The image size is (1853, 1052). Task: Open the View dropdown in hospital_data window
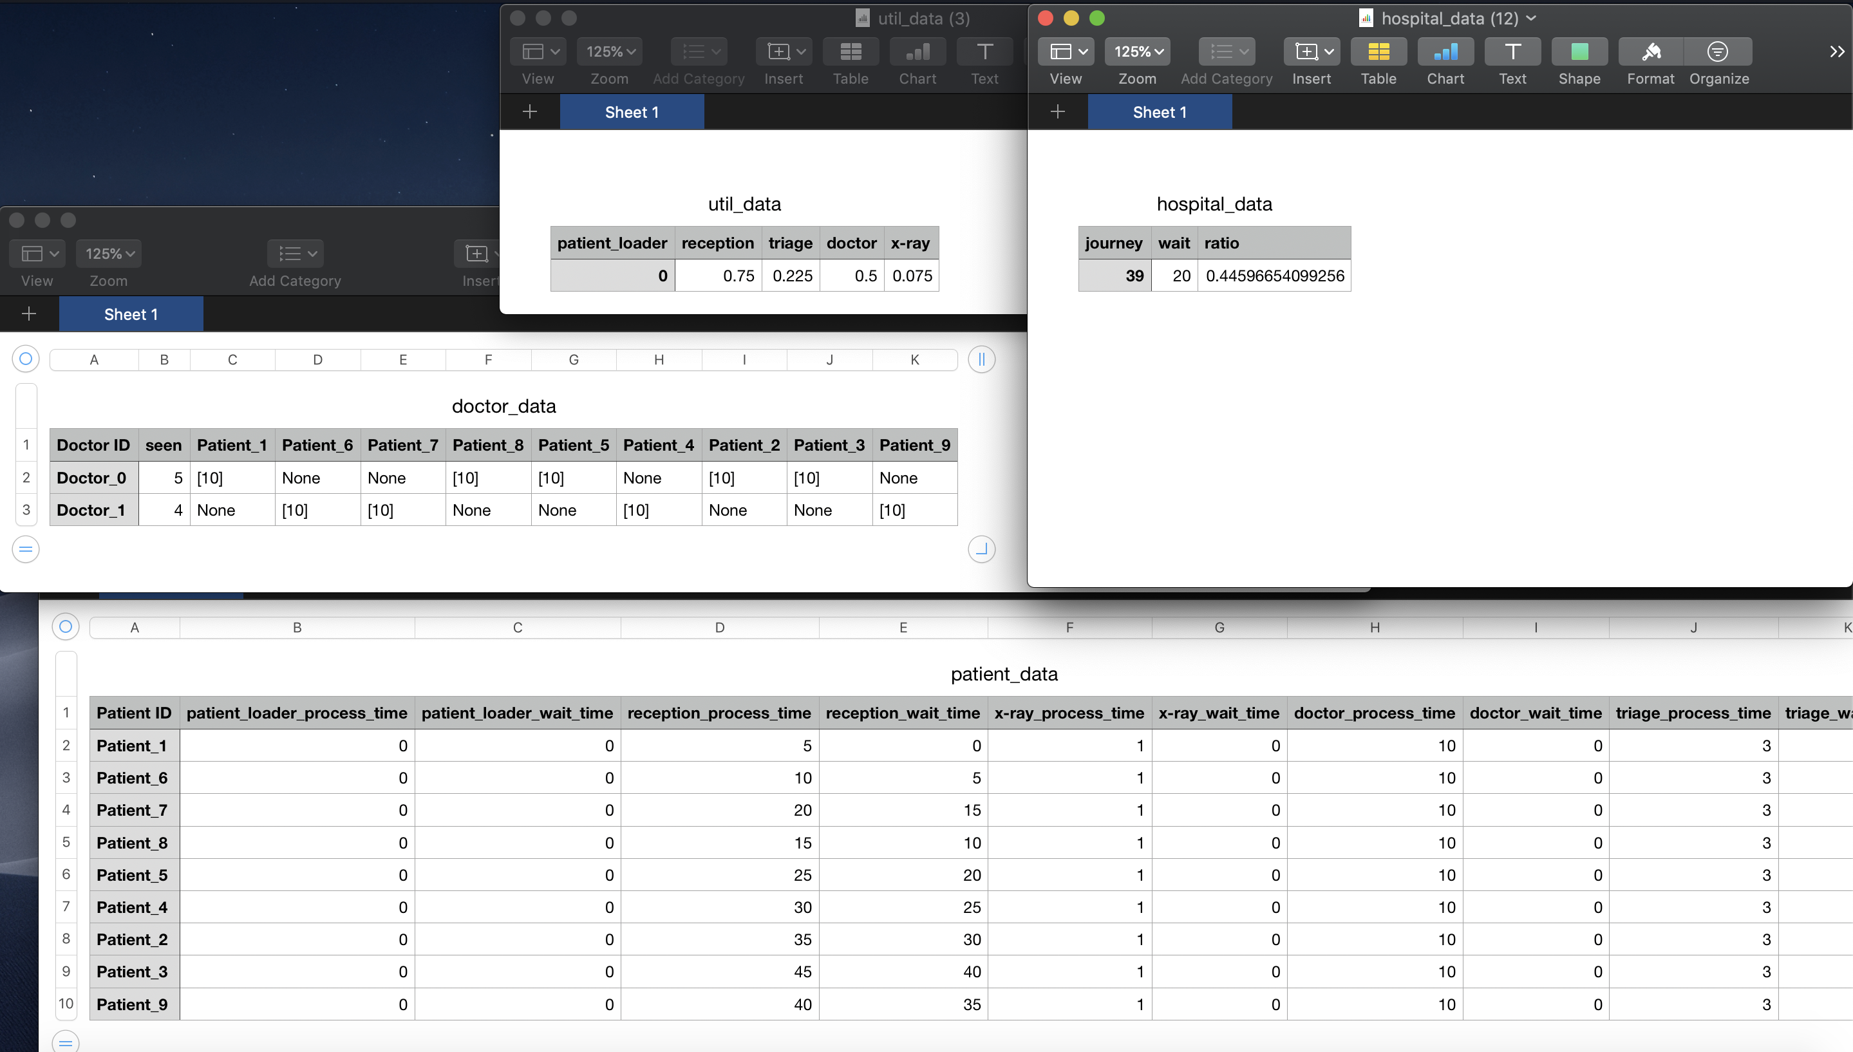[1066, 52]
